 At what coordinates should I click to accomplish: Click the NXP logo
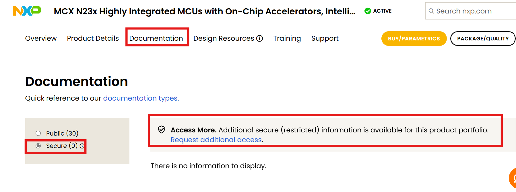(x=27, y=11)
